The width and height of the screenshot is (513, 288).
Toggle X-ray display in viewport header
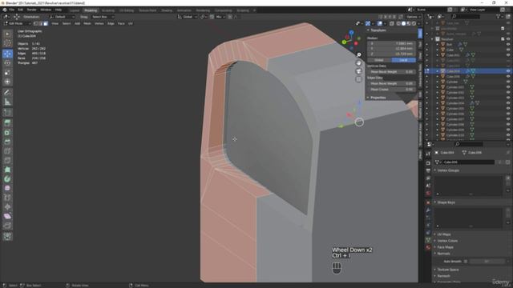pyautogui.click(x=392, y=23)
